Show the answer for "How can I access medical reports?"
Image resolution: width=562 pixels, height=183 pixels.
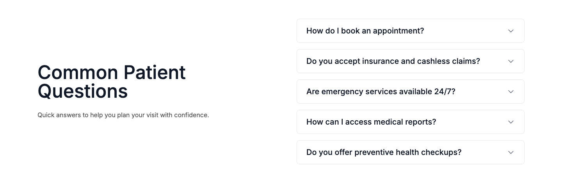(x=371, y=122)
